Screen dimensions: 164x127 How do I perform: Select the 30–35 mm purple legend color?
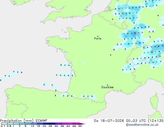58,124
